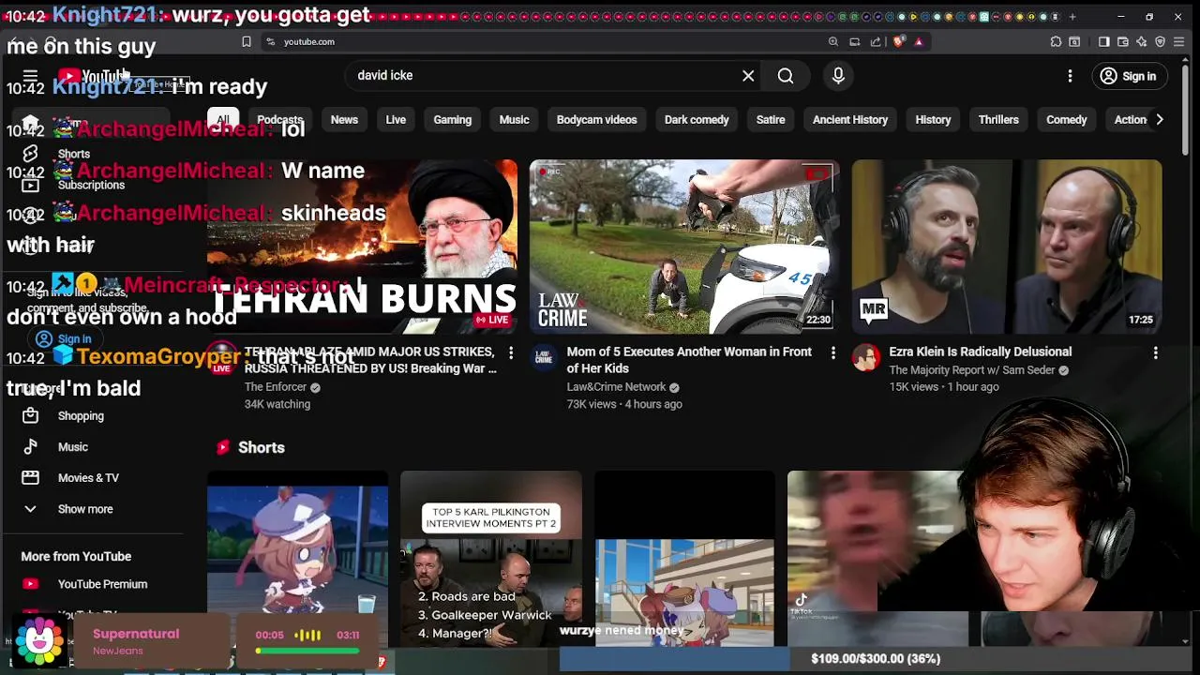Select the Thrillers filter chip
Image resolution: width=1200 pixels, height=675 pixels.
[x=998, y=120]
